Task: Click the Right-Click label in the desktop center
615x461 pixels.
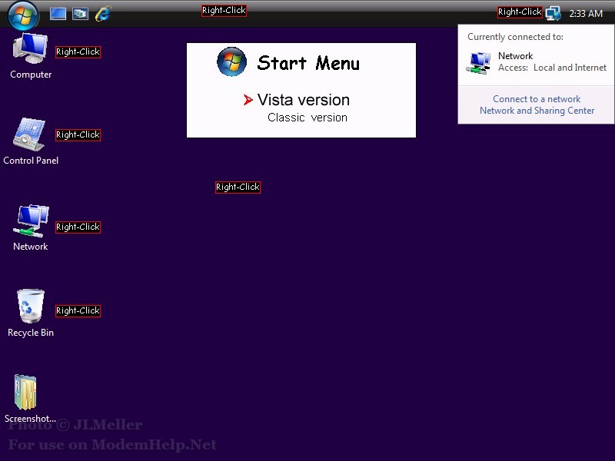Action: (238, 187)
